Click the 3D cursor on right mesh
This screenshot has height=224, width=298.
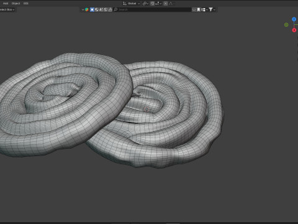[147, 109]
